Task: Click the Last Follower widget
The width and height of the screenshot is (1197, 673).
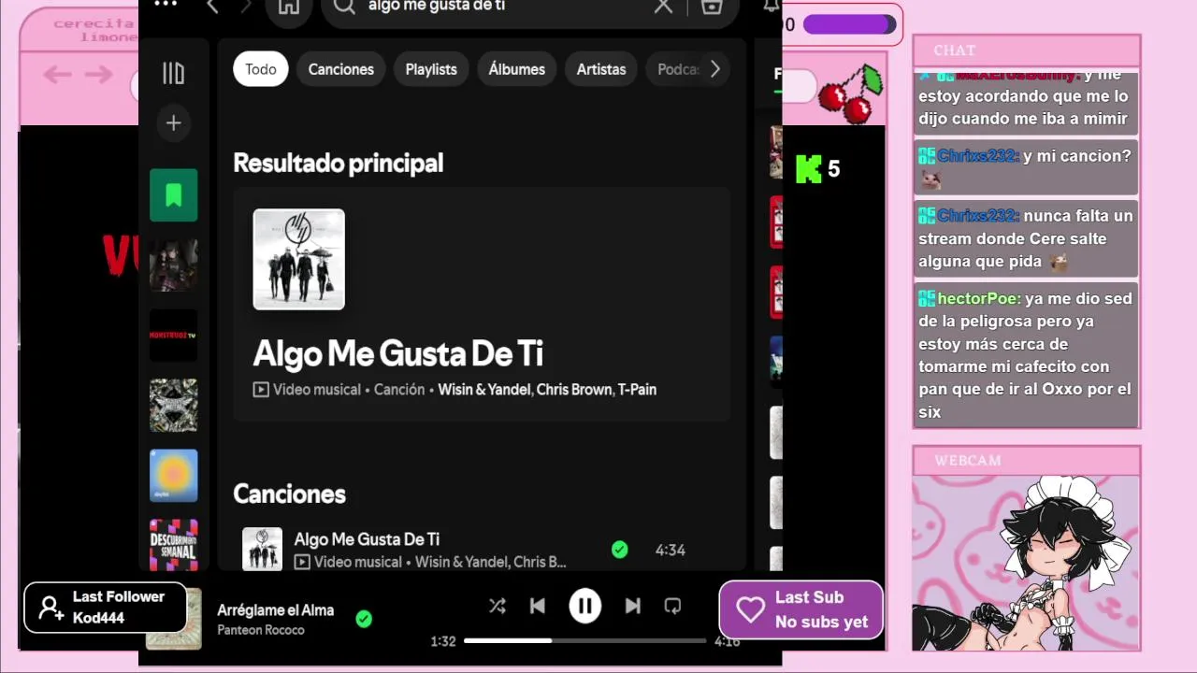Action: [x=106, y=608]
